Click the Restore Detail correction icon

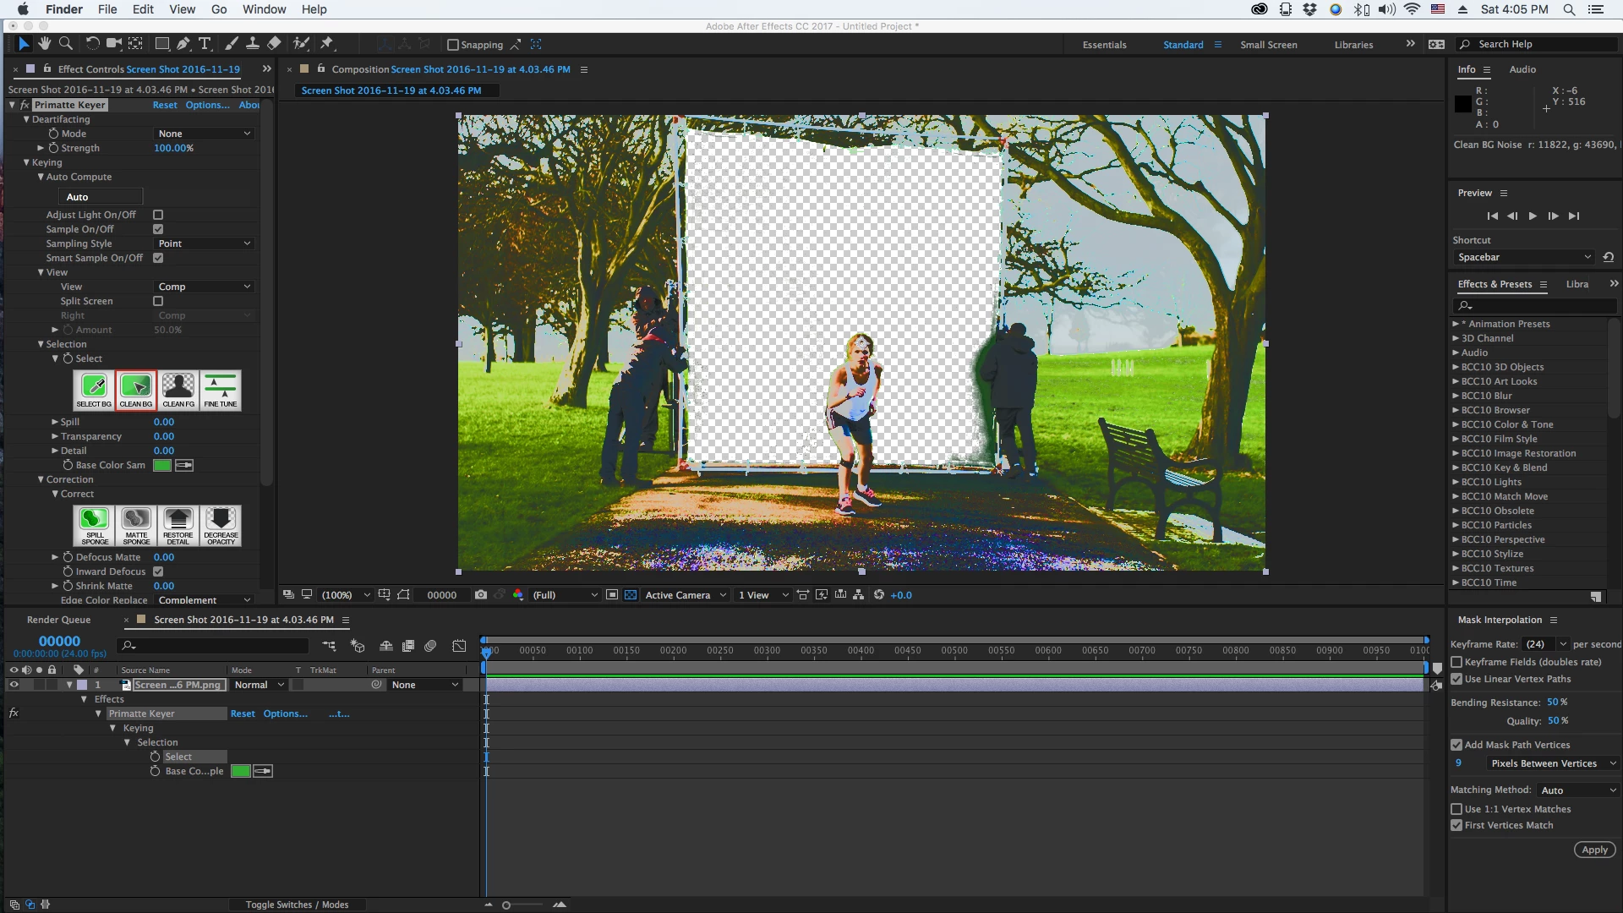178,525
